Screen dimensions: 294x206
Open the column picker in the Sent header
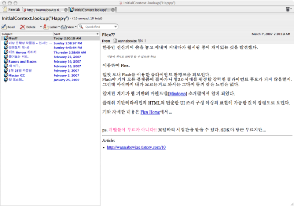(97, 34)
